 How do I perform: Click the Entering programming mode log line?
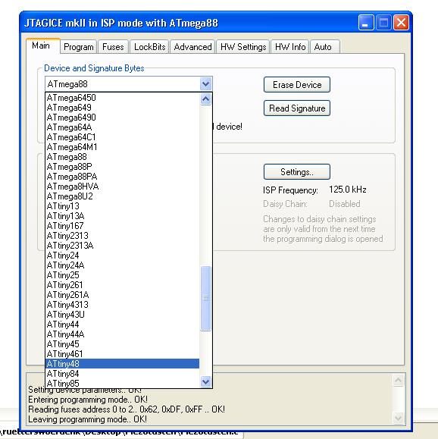pos(88,400)
